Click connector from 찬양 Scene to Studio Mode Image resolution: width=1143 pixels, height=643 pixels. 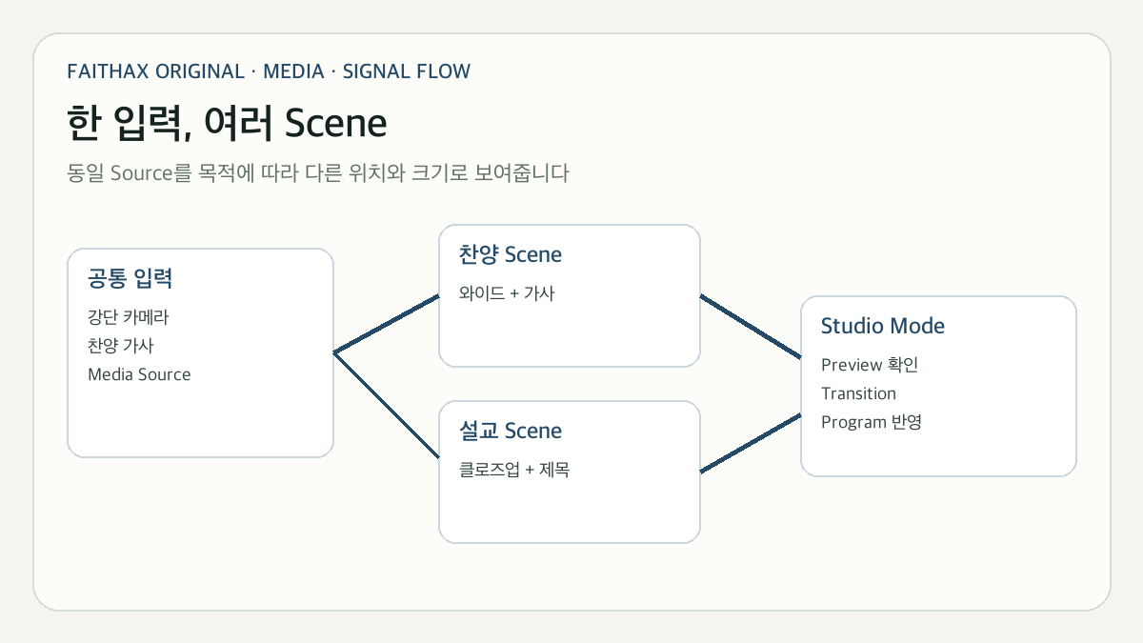click(x=751, y=326)
